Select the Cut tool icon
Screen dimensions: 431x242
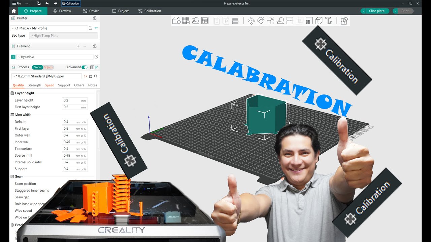pyautogui.click(x=290, y=21)
